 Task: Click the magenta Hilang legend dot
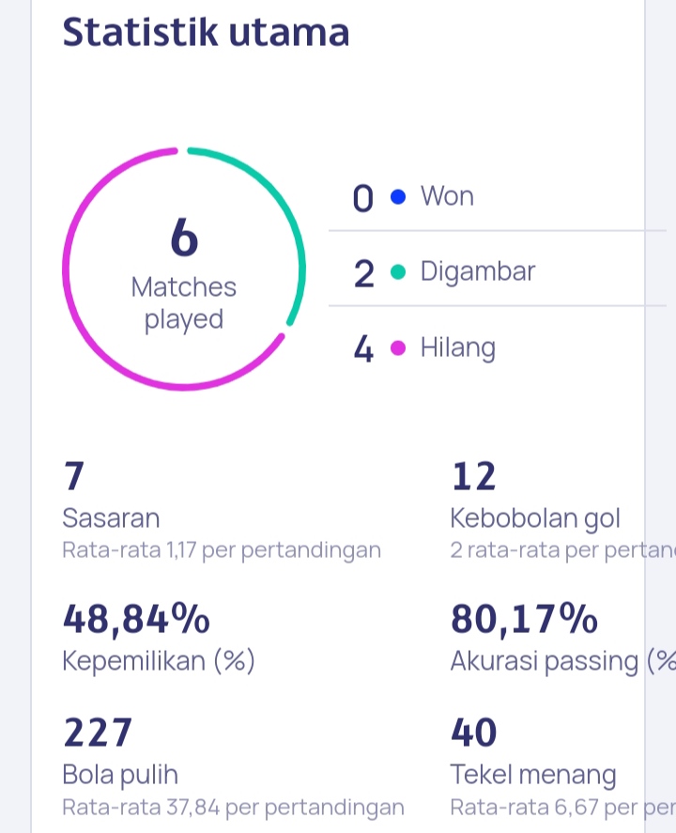[x=398, y=347]
